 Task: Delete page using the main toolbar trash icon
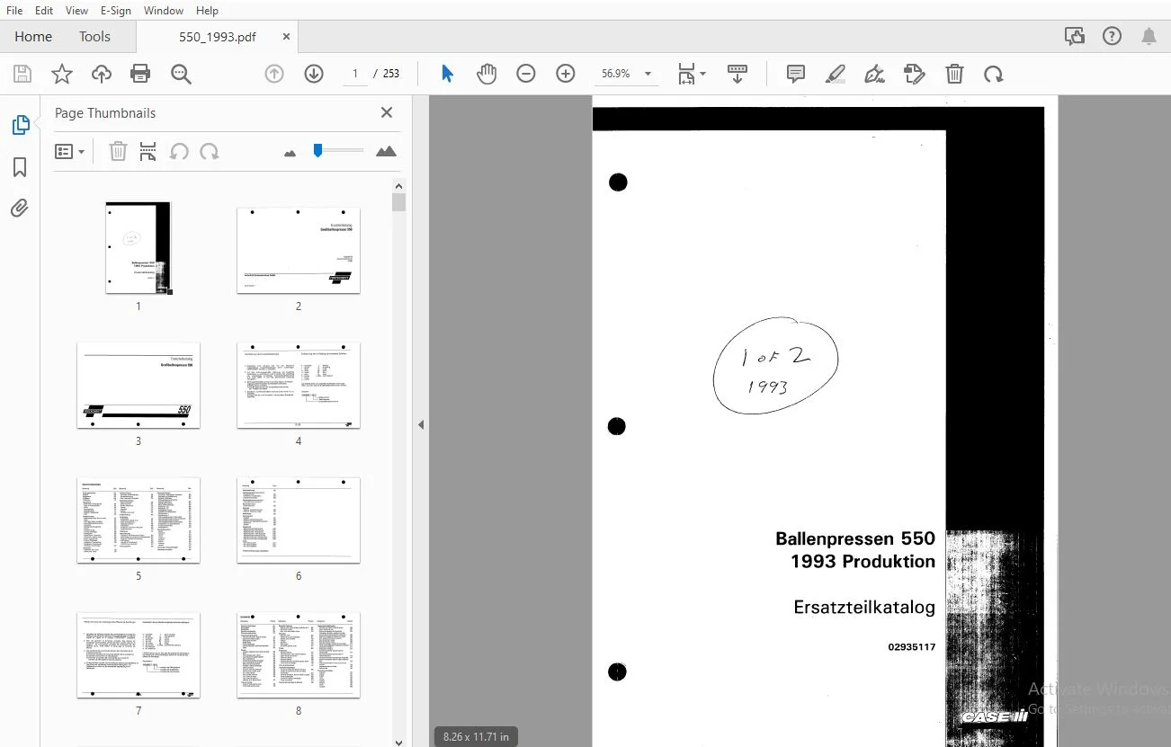954,74
